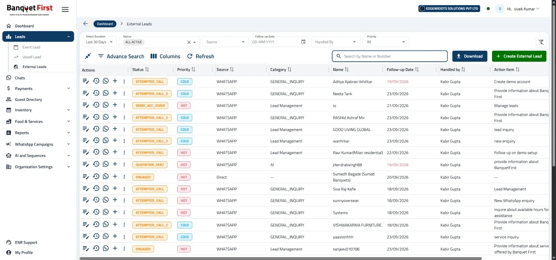This screenshot has height=260, width=556.
Task: Open Guest Directory in sidebar
Action: pos(28,99)
